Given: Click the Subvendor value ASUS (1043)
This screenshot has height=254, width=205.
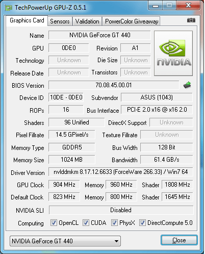Looking at the screenshot, I should click(157, 97).
